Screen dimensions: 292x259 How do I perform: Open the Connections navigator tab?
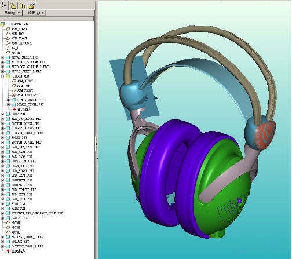31,6
